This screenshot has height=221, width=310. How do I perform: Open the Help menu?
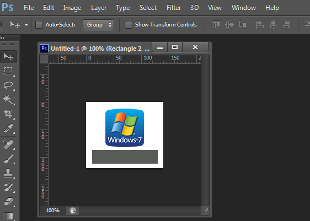[x=272, y=8]
